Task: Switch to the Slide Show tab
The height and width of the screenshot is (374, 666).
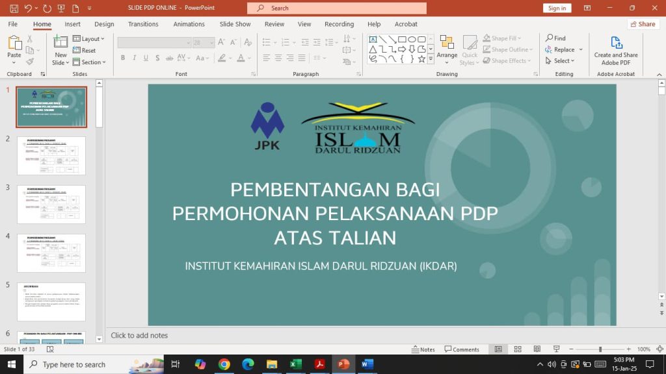Action: click(235, 24)
